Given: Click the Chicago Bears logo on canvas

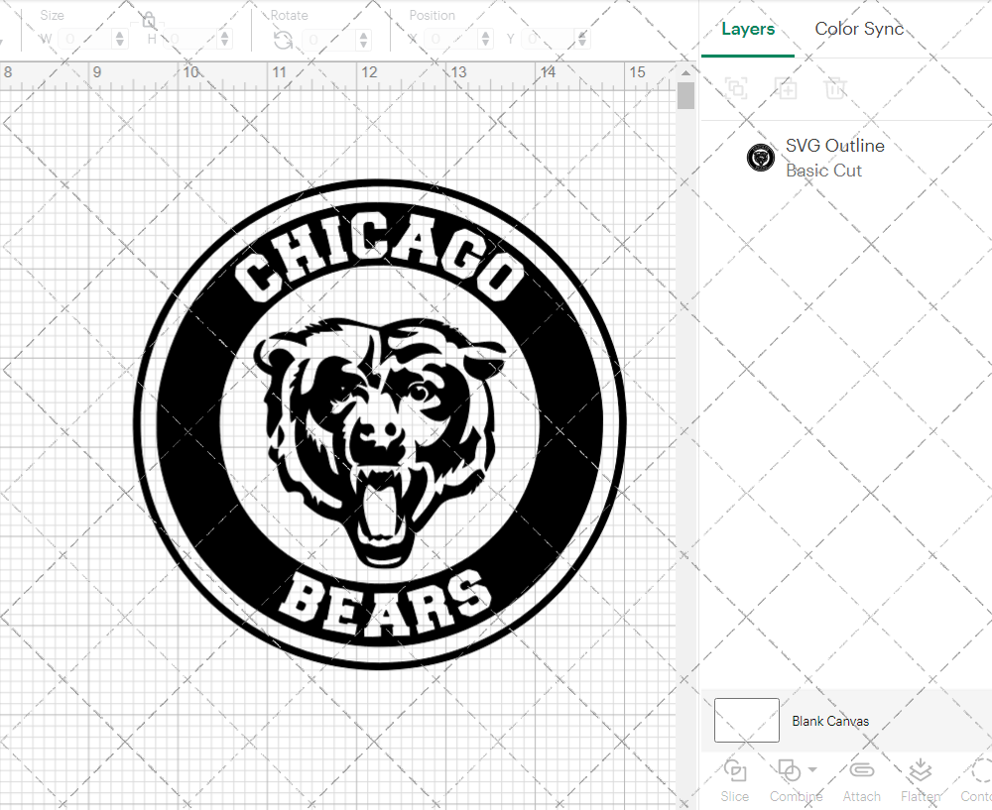Looking at the screenshot, I should [x=380, y=424].
